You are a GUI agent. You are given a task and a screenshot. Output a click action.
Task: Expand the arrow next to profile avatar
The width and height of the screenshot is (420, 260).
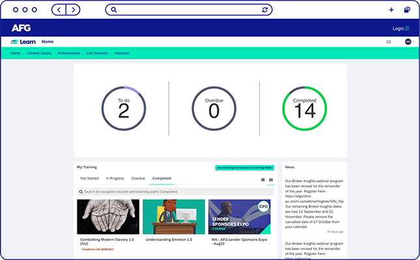tap(413, 42)
